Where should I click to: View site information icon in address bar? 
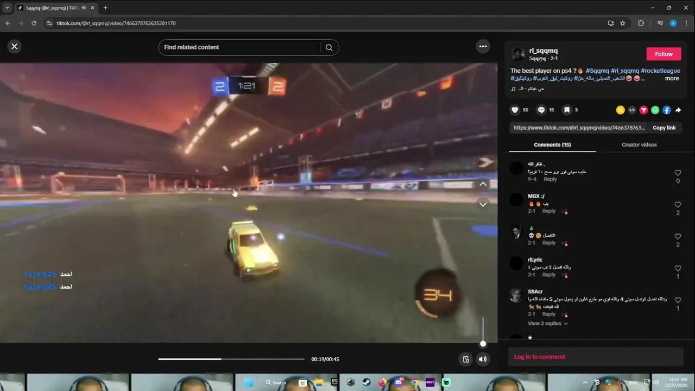pos(49,23)
